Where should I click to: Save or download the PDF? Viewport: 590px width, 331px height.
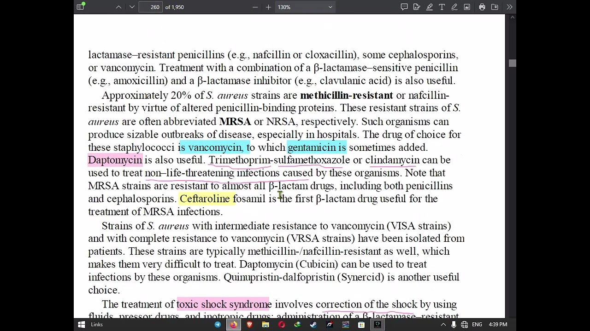coord(495,7)
